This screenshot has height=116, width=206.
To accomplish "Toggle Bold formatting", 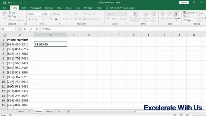I will (29, 19).
